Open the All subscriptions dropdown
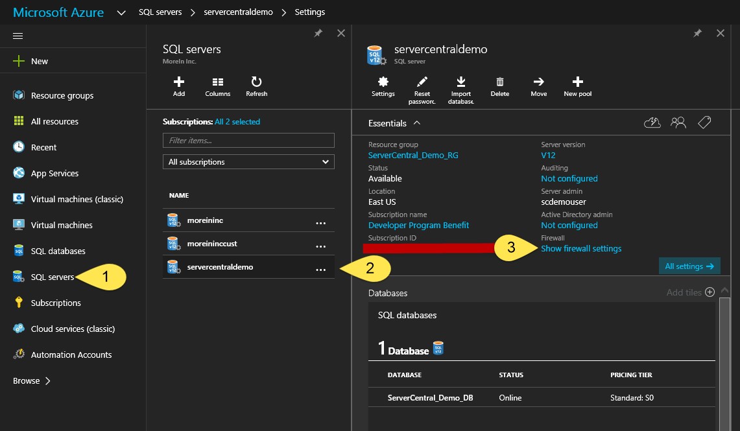This screenshot has width=740, height=431. coord(248,162)
